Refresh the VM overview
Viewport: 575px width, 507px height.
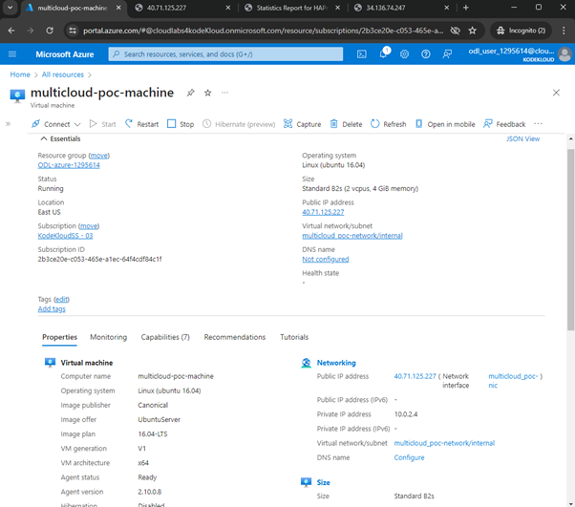[x=389, y=124]
